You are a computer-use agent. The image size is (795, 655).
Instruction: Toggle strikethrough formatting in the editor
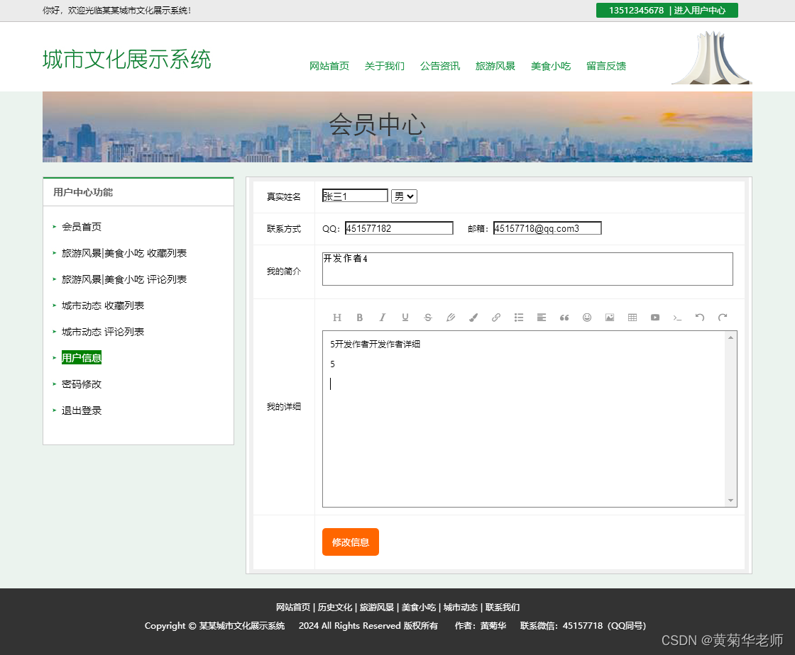428,318
